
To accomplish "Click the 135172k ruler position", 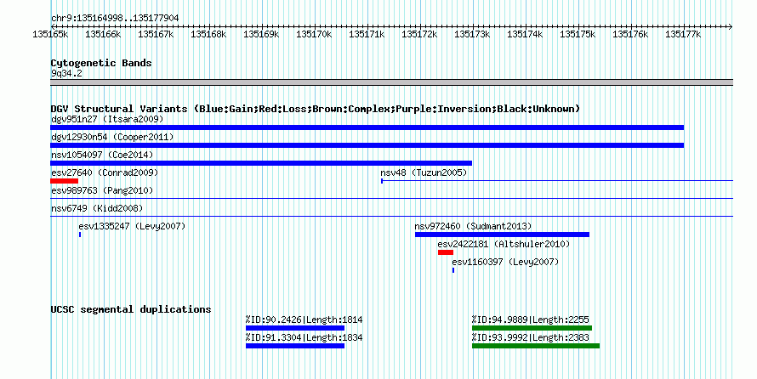I will pos(419,34).
